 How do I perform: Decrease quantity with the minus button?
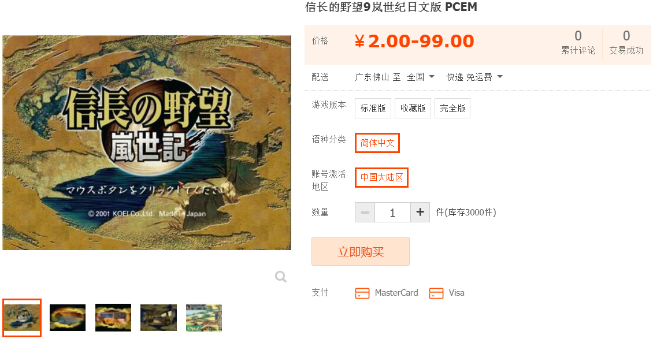tap(365, 212)
